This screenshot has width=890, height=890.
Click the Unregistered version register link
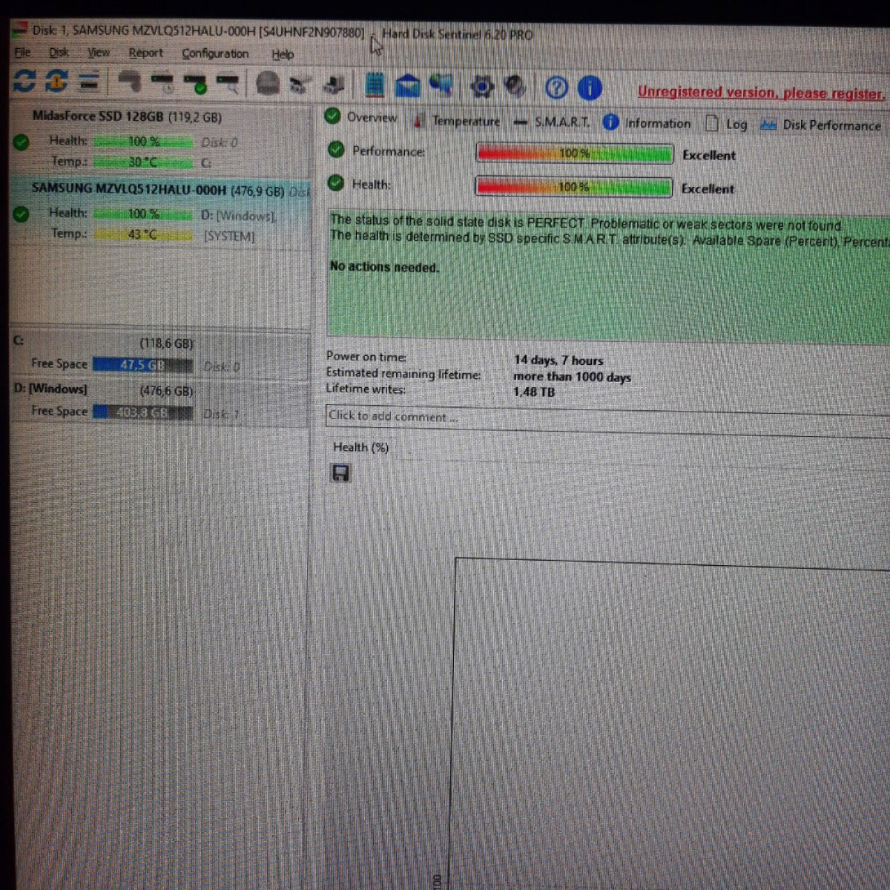pos(760,93)
